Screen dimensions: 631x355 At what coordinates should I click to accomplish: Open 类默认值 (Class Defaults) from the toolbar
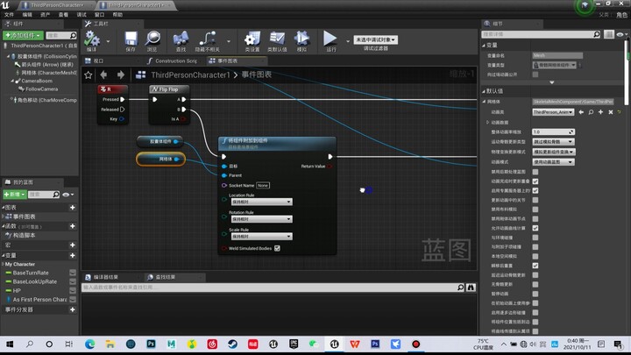pyautogui.click(x=277, y=39)
